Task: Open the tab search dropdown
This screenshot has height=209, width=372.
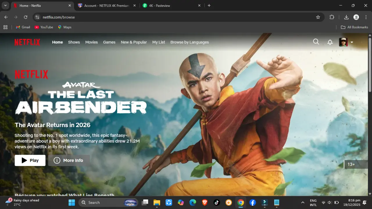Action: [5, 6]
